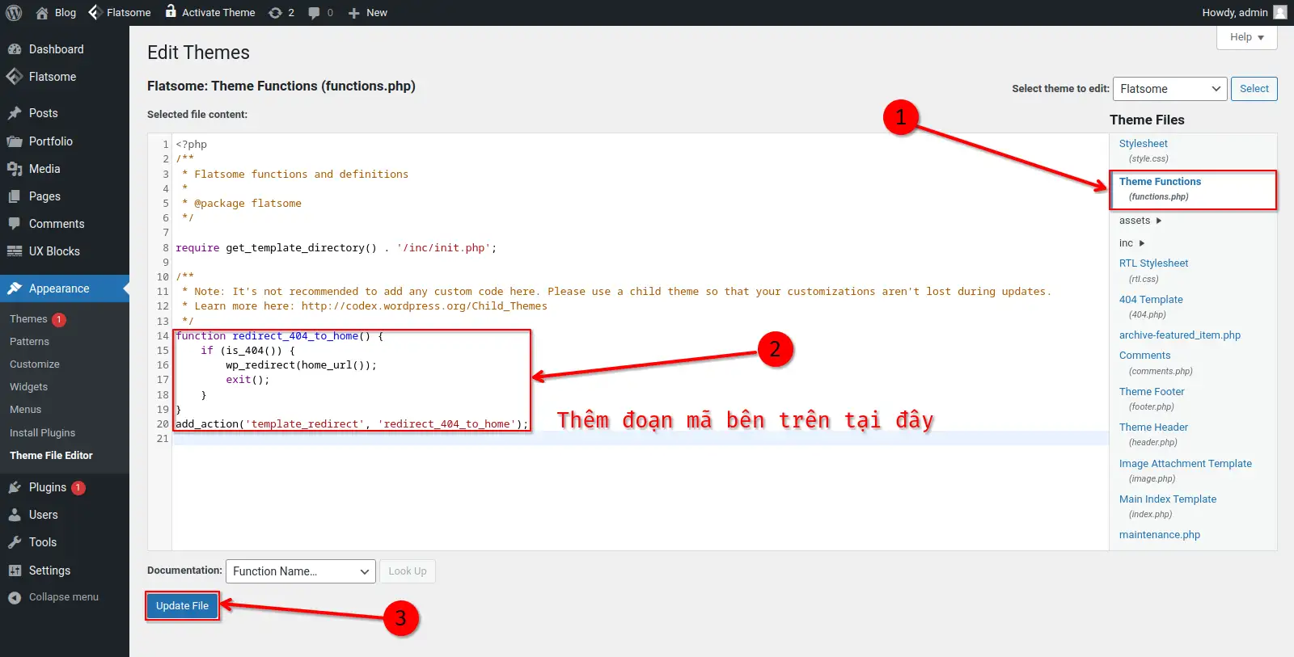Click the Media icon in sidebar

[x=15, y=169]
